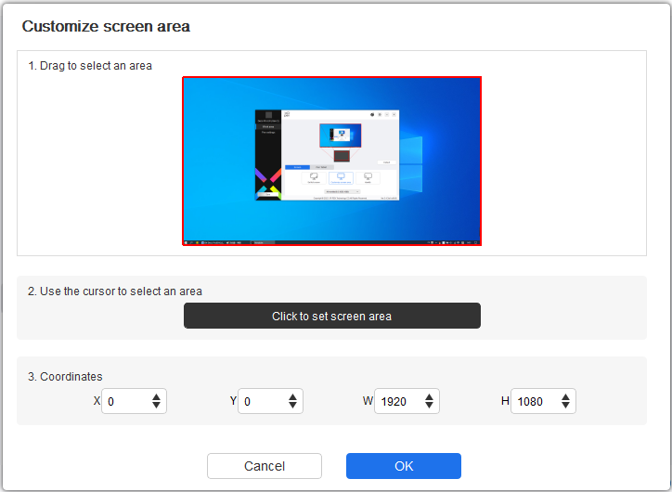
Task: Confirm the screen area with OK
Action: tap(403, 466)
